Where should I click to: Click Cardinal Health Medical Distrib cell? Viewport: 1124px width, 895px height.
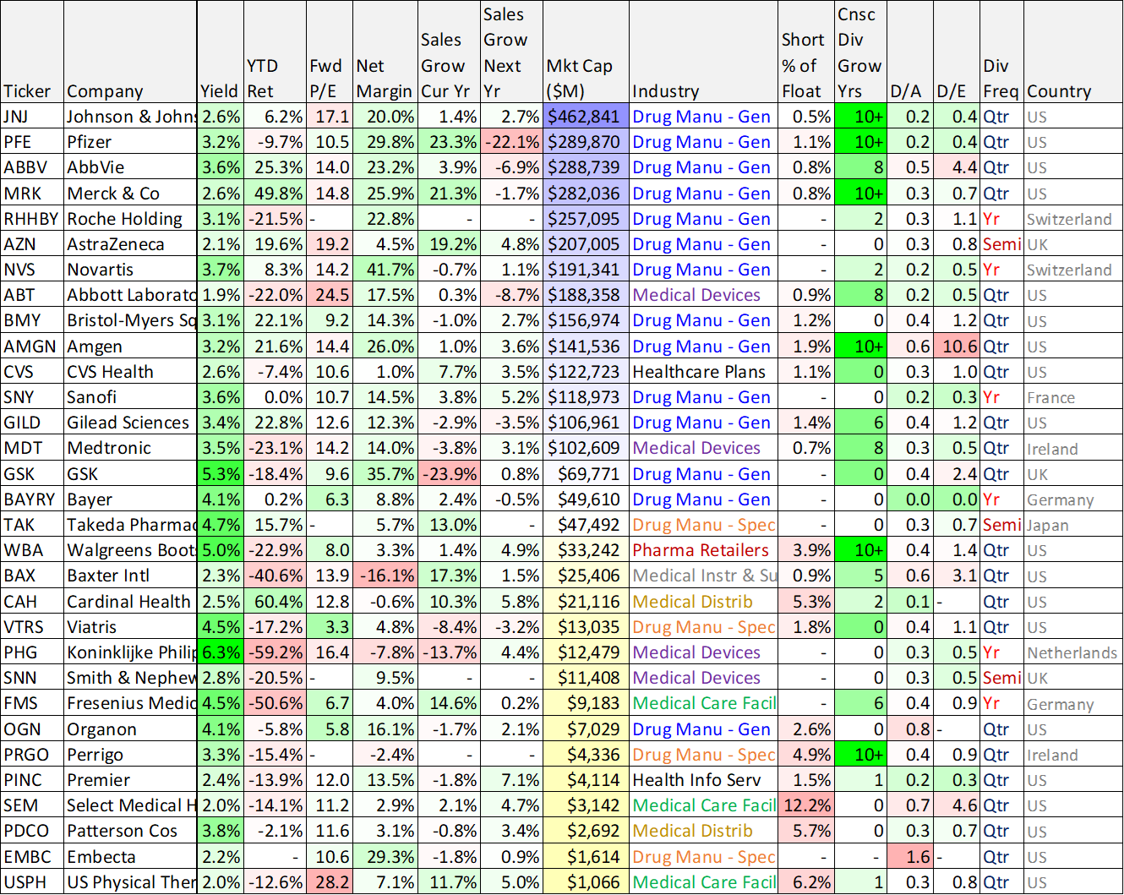[703, 602]
